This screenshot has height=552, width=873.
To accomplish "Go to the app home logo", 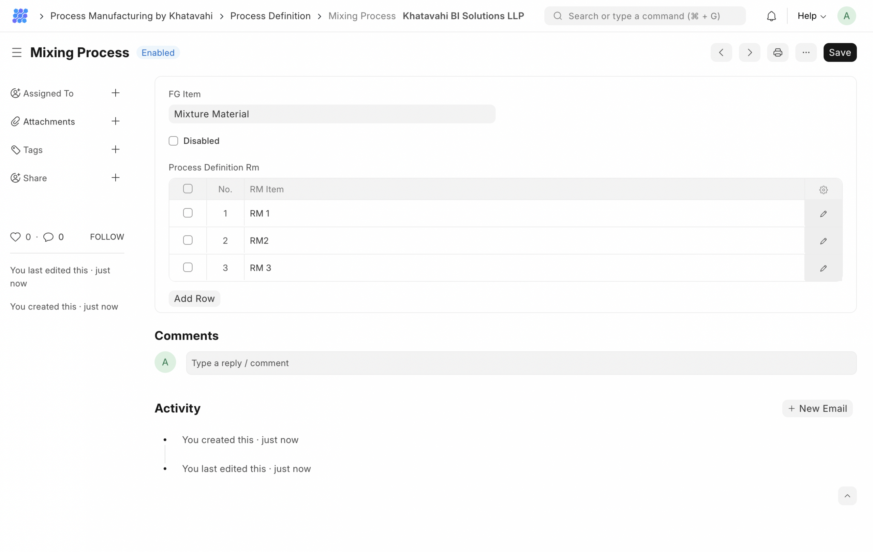I will [20, 16].
